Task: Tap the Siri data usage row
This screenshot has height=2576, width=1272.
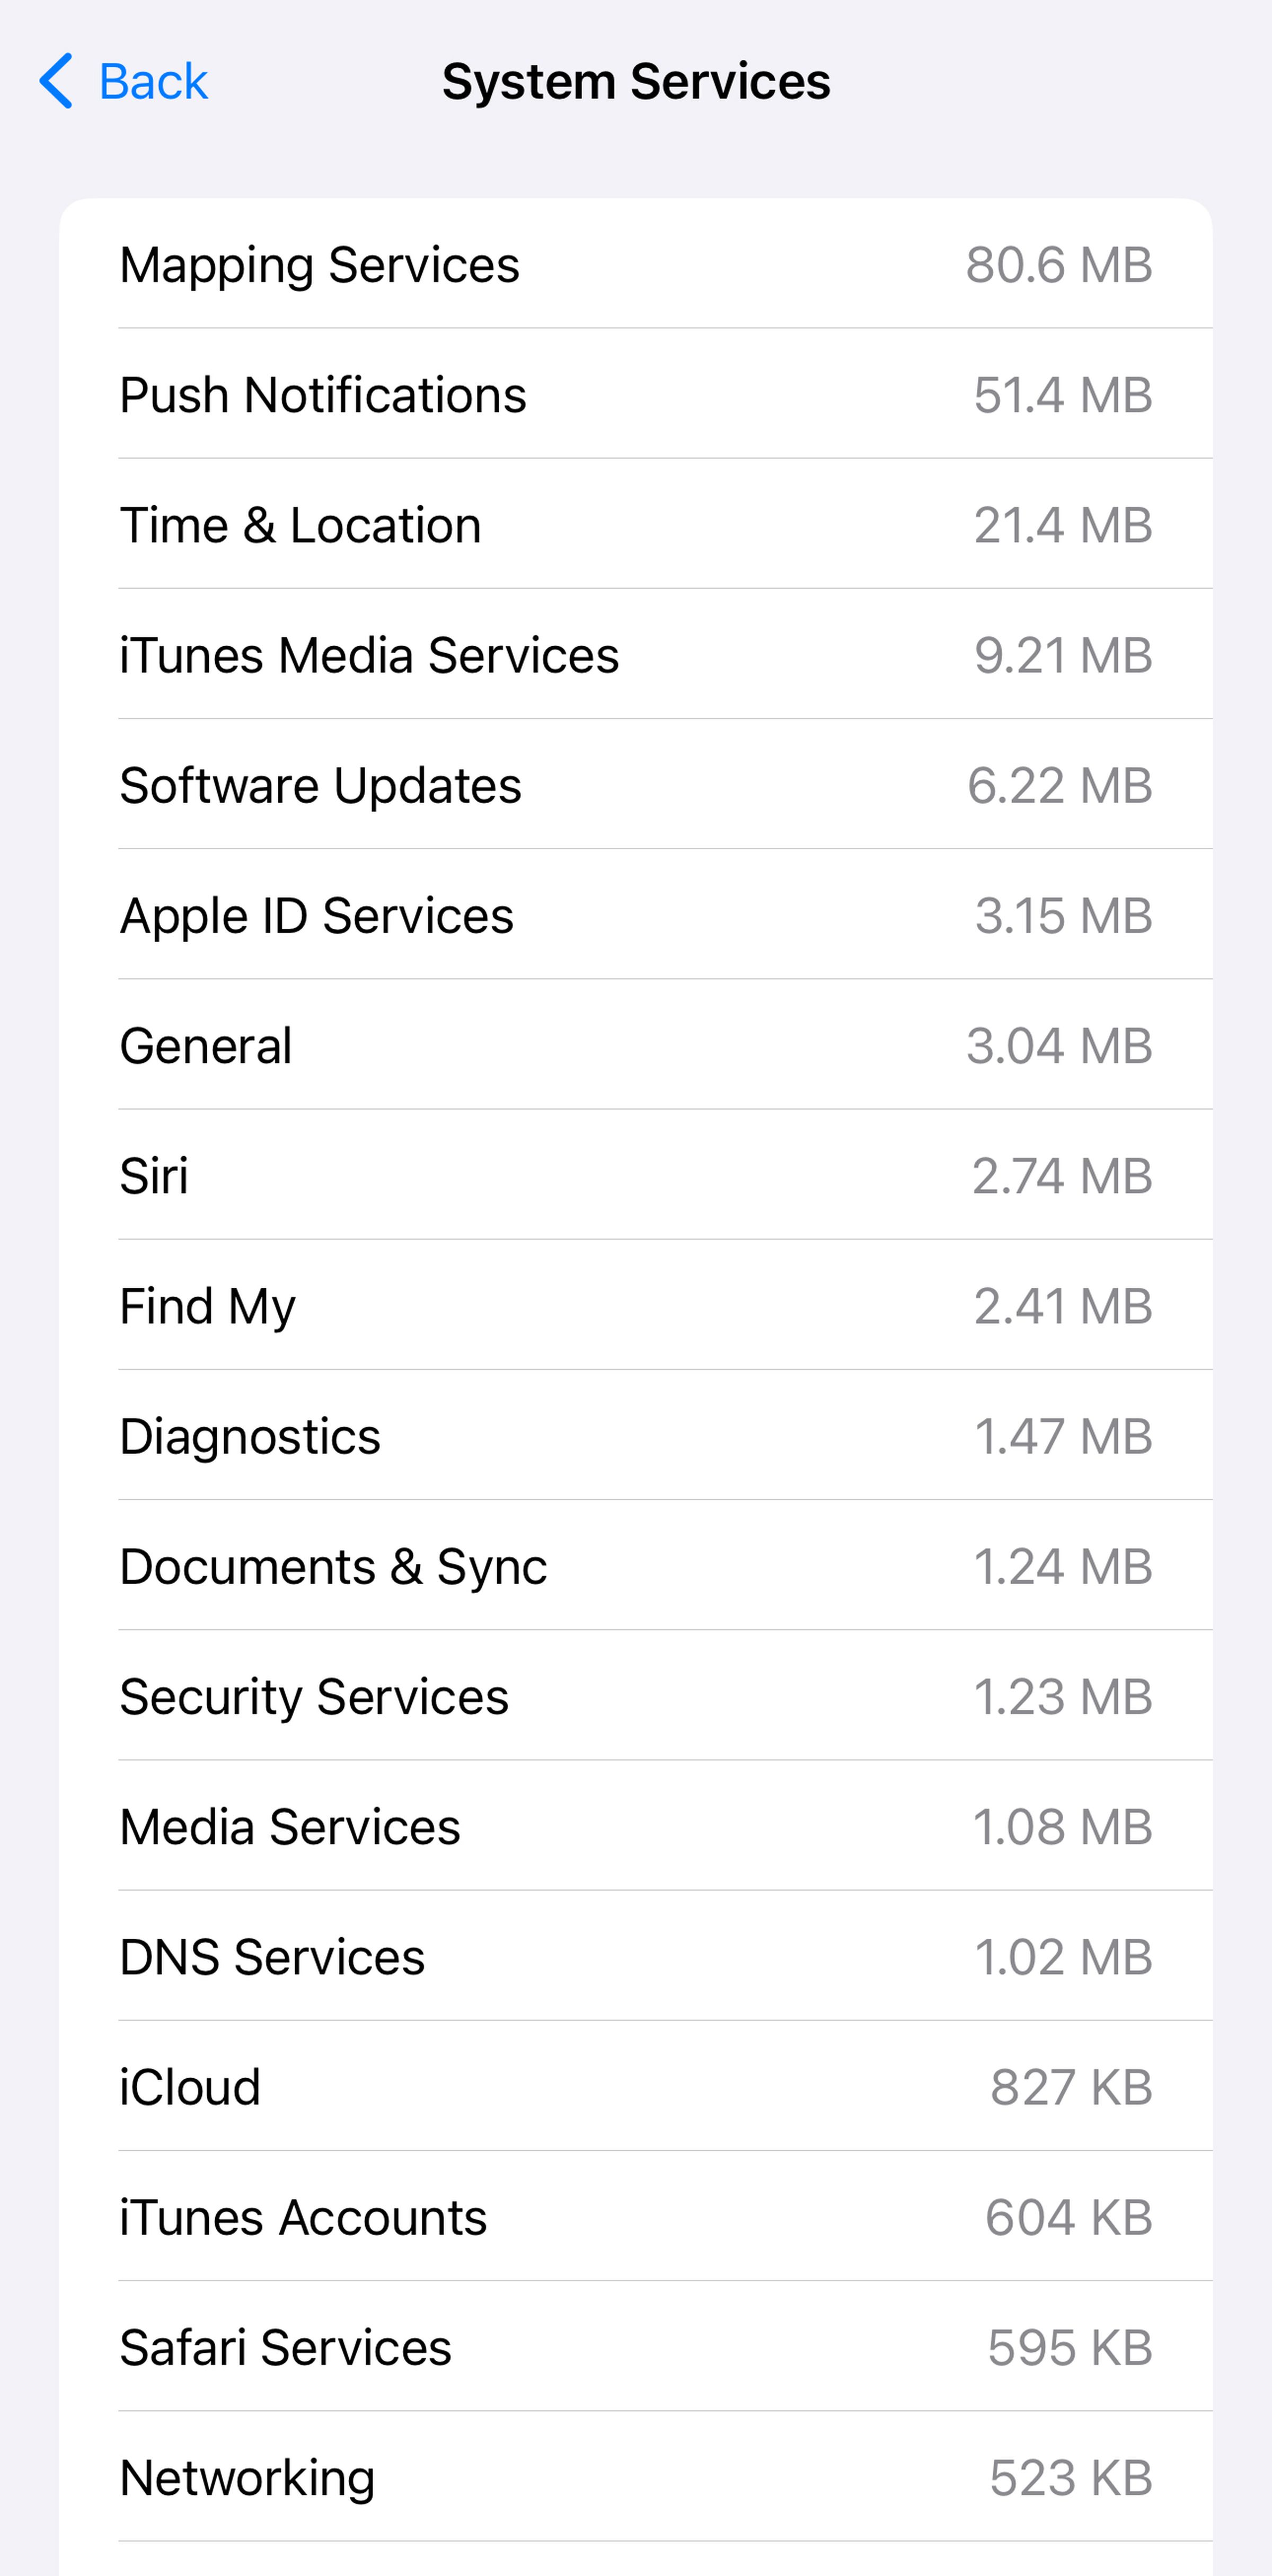Action: pos(636,1176)
